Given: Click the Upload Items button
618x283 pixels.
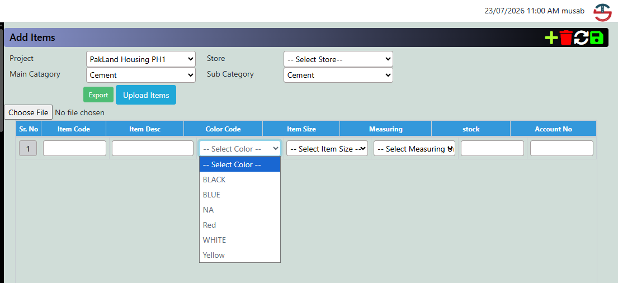Looking at the screenshot, I should [146, 95].
